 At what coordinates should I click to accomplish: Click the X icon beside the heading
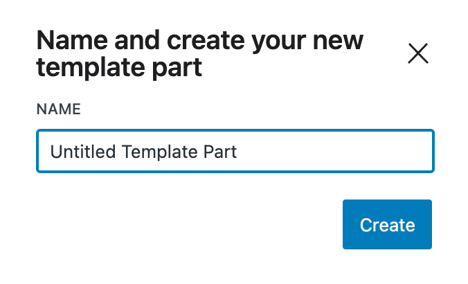coord(418,53)
